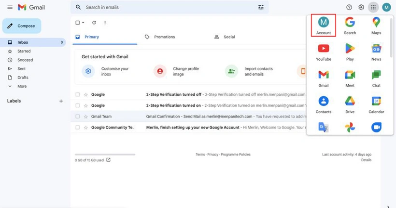Open Contacts from the apps panel
This screenshot has width=396, height=208.
click(324, 104)
